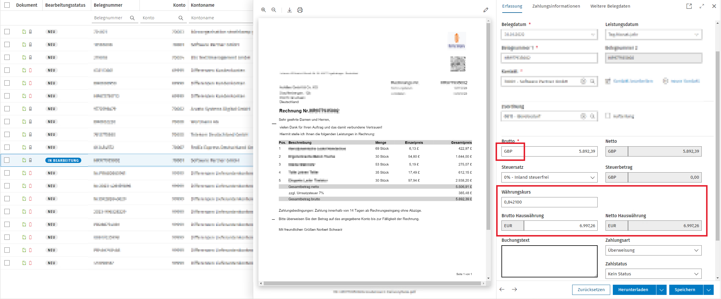Click into the Buchungstext text area

[549, 261]
